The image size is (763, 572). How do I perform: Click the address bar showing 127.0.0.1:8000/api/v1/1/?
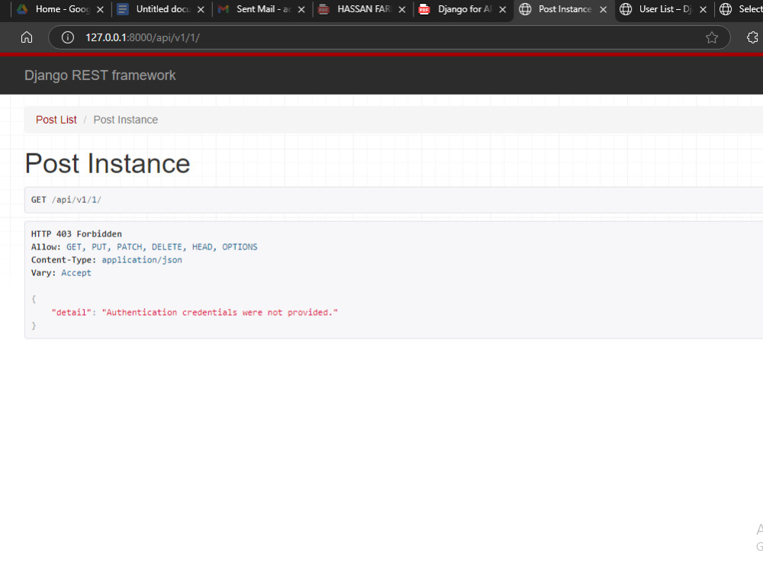pyautogui.click(x=389, y=37)
